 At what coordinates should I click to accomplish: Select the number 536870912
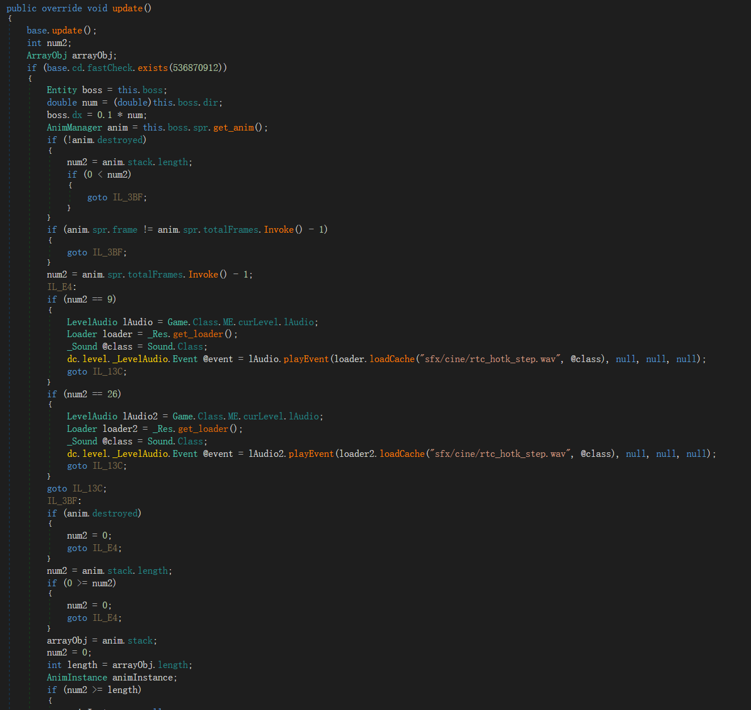[x=196, y=68]
